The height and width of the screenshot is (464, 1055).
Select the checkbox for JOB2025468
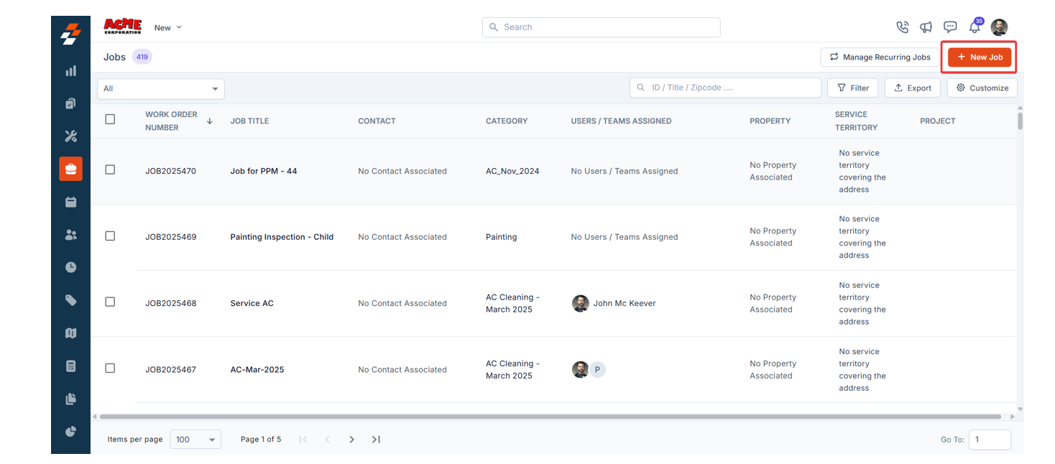(x=110, y=302)
